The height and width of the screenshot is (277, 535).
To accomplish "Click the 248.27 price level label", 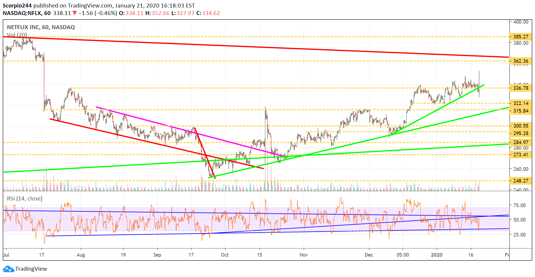I will pos(521,181).
